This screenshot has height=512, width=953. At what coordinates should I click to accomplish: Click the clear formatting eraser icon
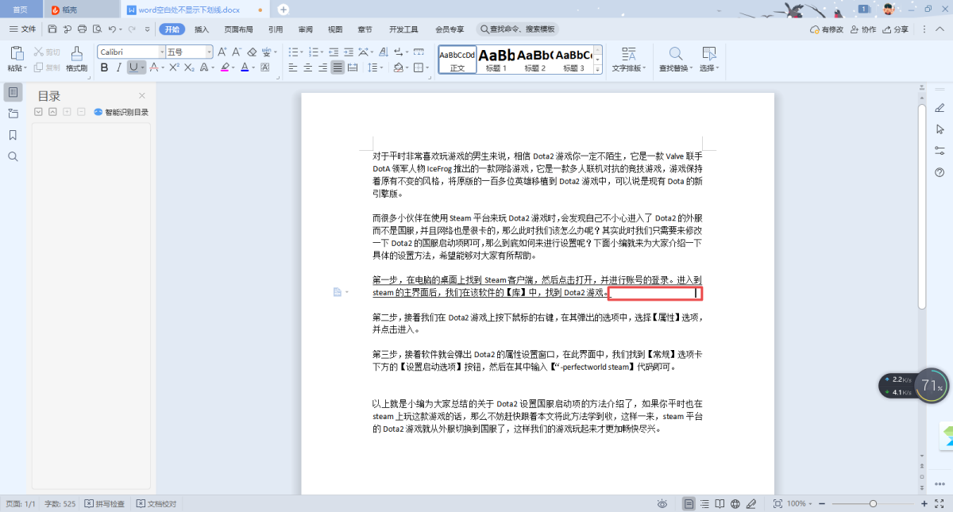click(x=252, y=52)
